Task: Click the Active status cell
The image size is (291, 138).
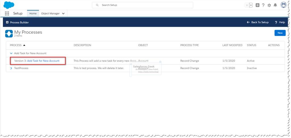Action: pyautogui.click(x=251, y=61)
